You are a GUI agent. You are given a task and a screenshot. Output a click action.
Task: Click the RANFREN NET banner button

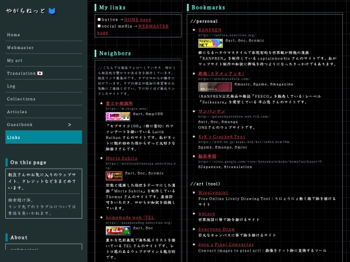211,43
